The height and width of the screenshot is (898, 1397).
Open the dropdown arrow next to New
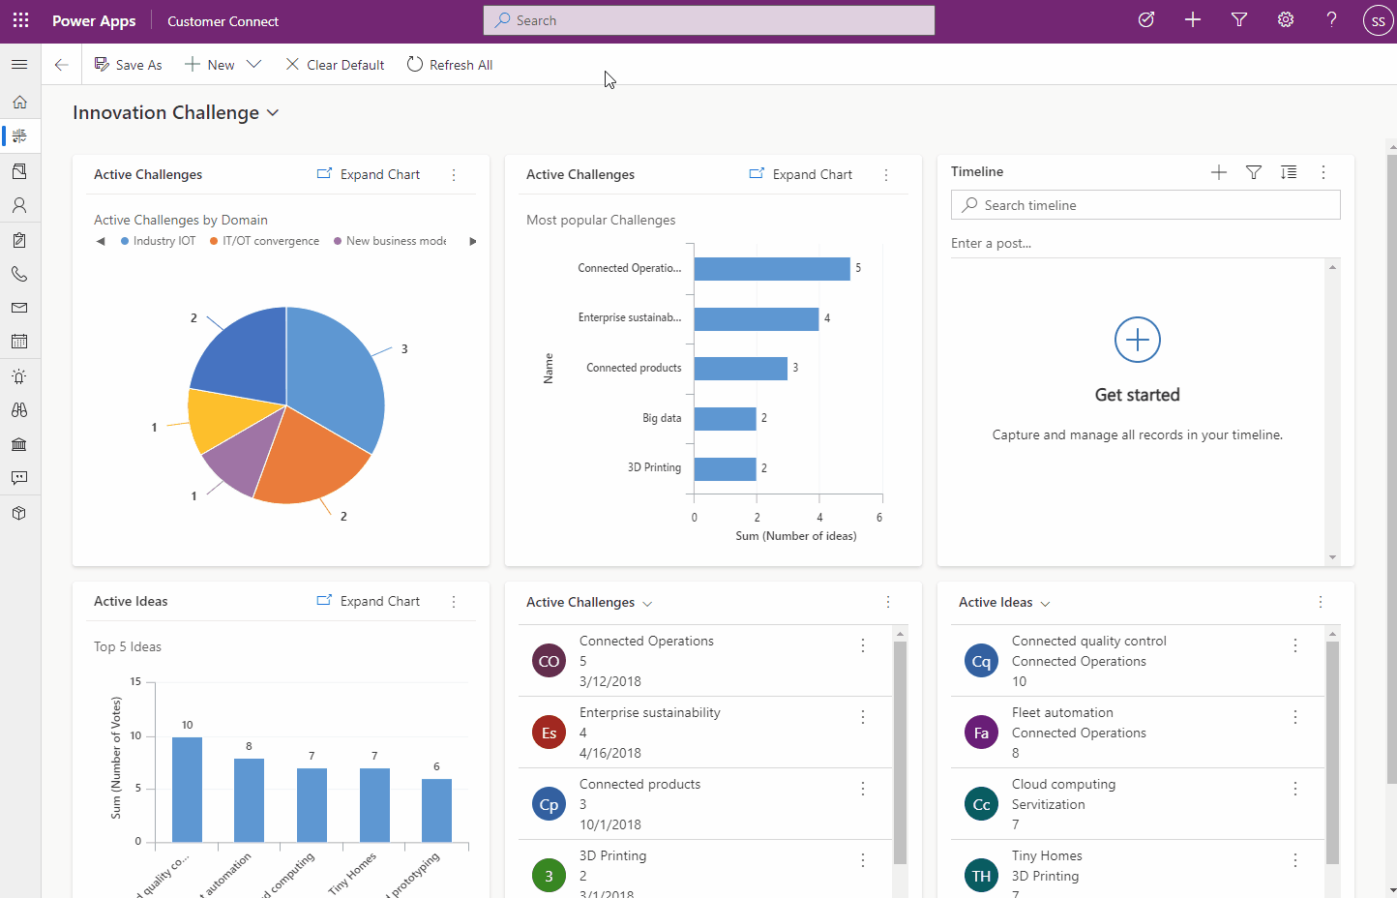pos(253,65)
